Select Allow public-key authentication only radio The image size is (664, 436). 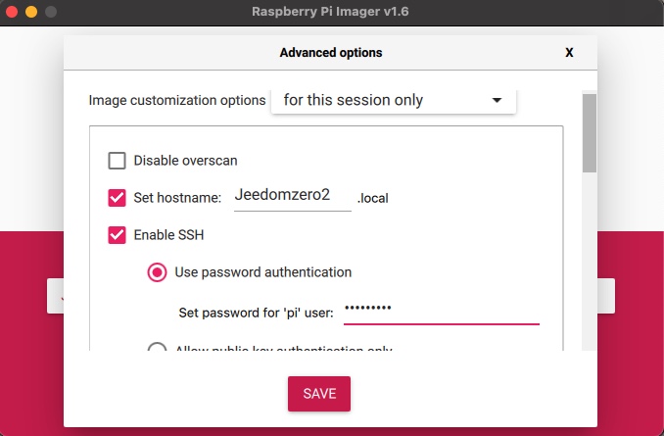point(157,347)
